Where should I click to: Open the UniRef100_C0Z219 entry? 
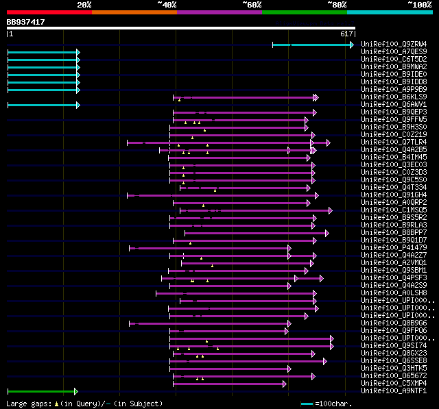coord(394,135)
